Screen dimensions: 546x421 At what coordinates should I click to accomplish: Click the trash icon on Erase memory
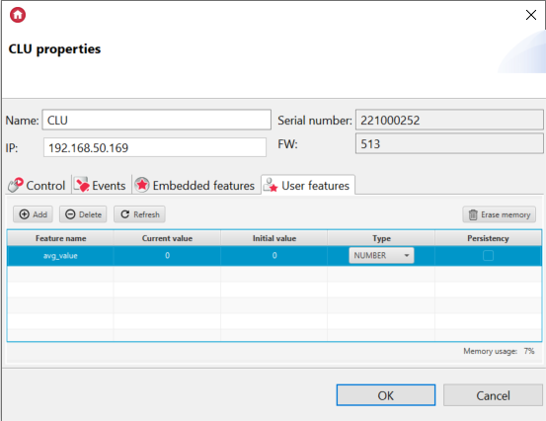(x=473, y=214)
